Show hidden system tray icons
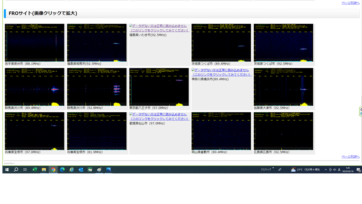 point(326,170)
